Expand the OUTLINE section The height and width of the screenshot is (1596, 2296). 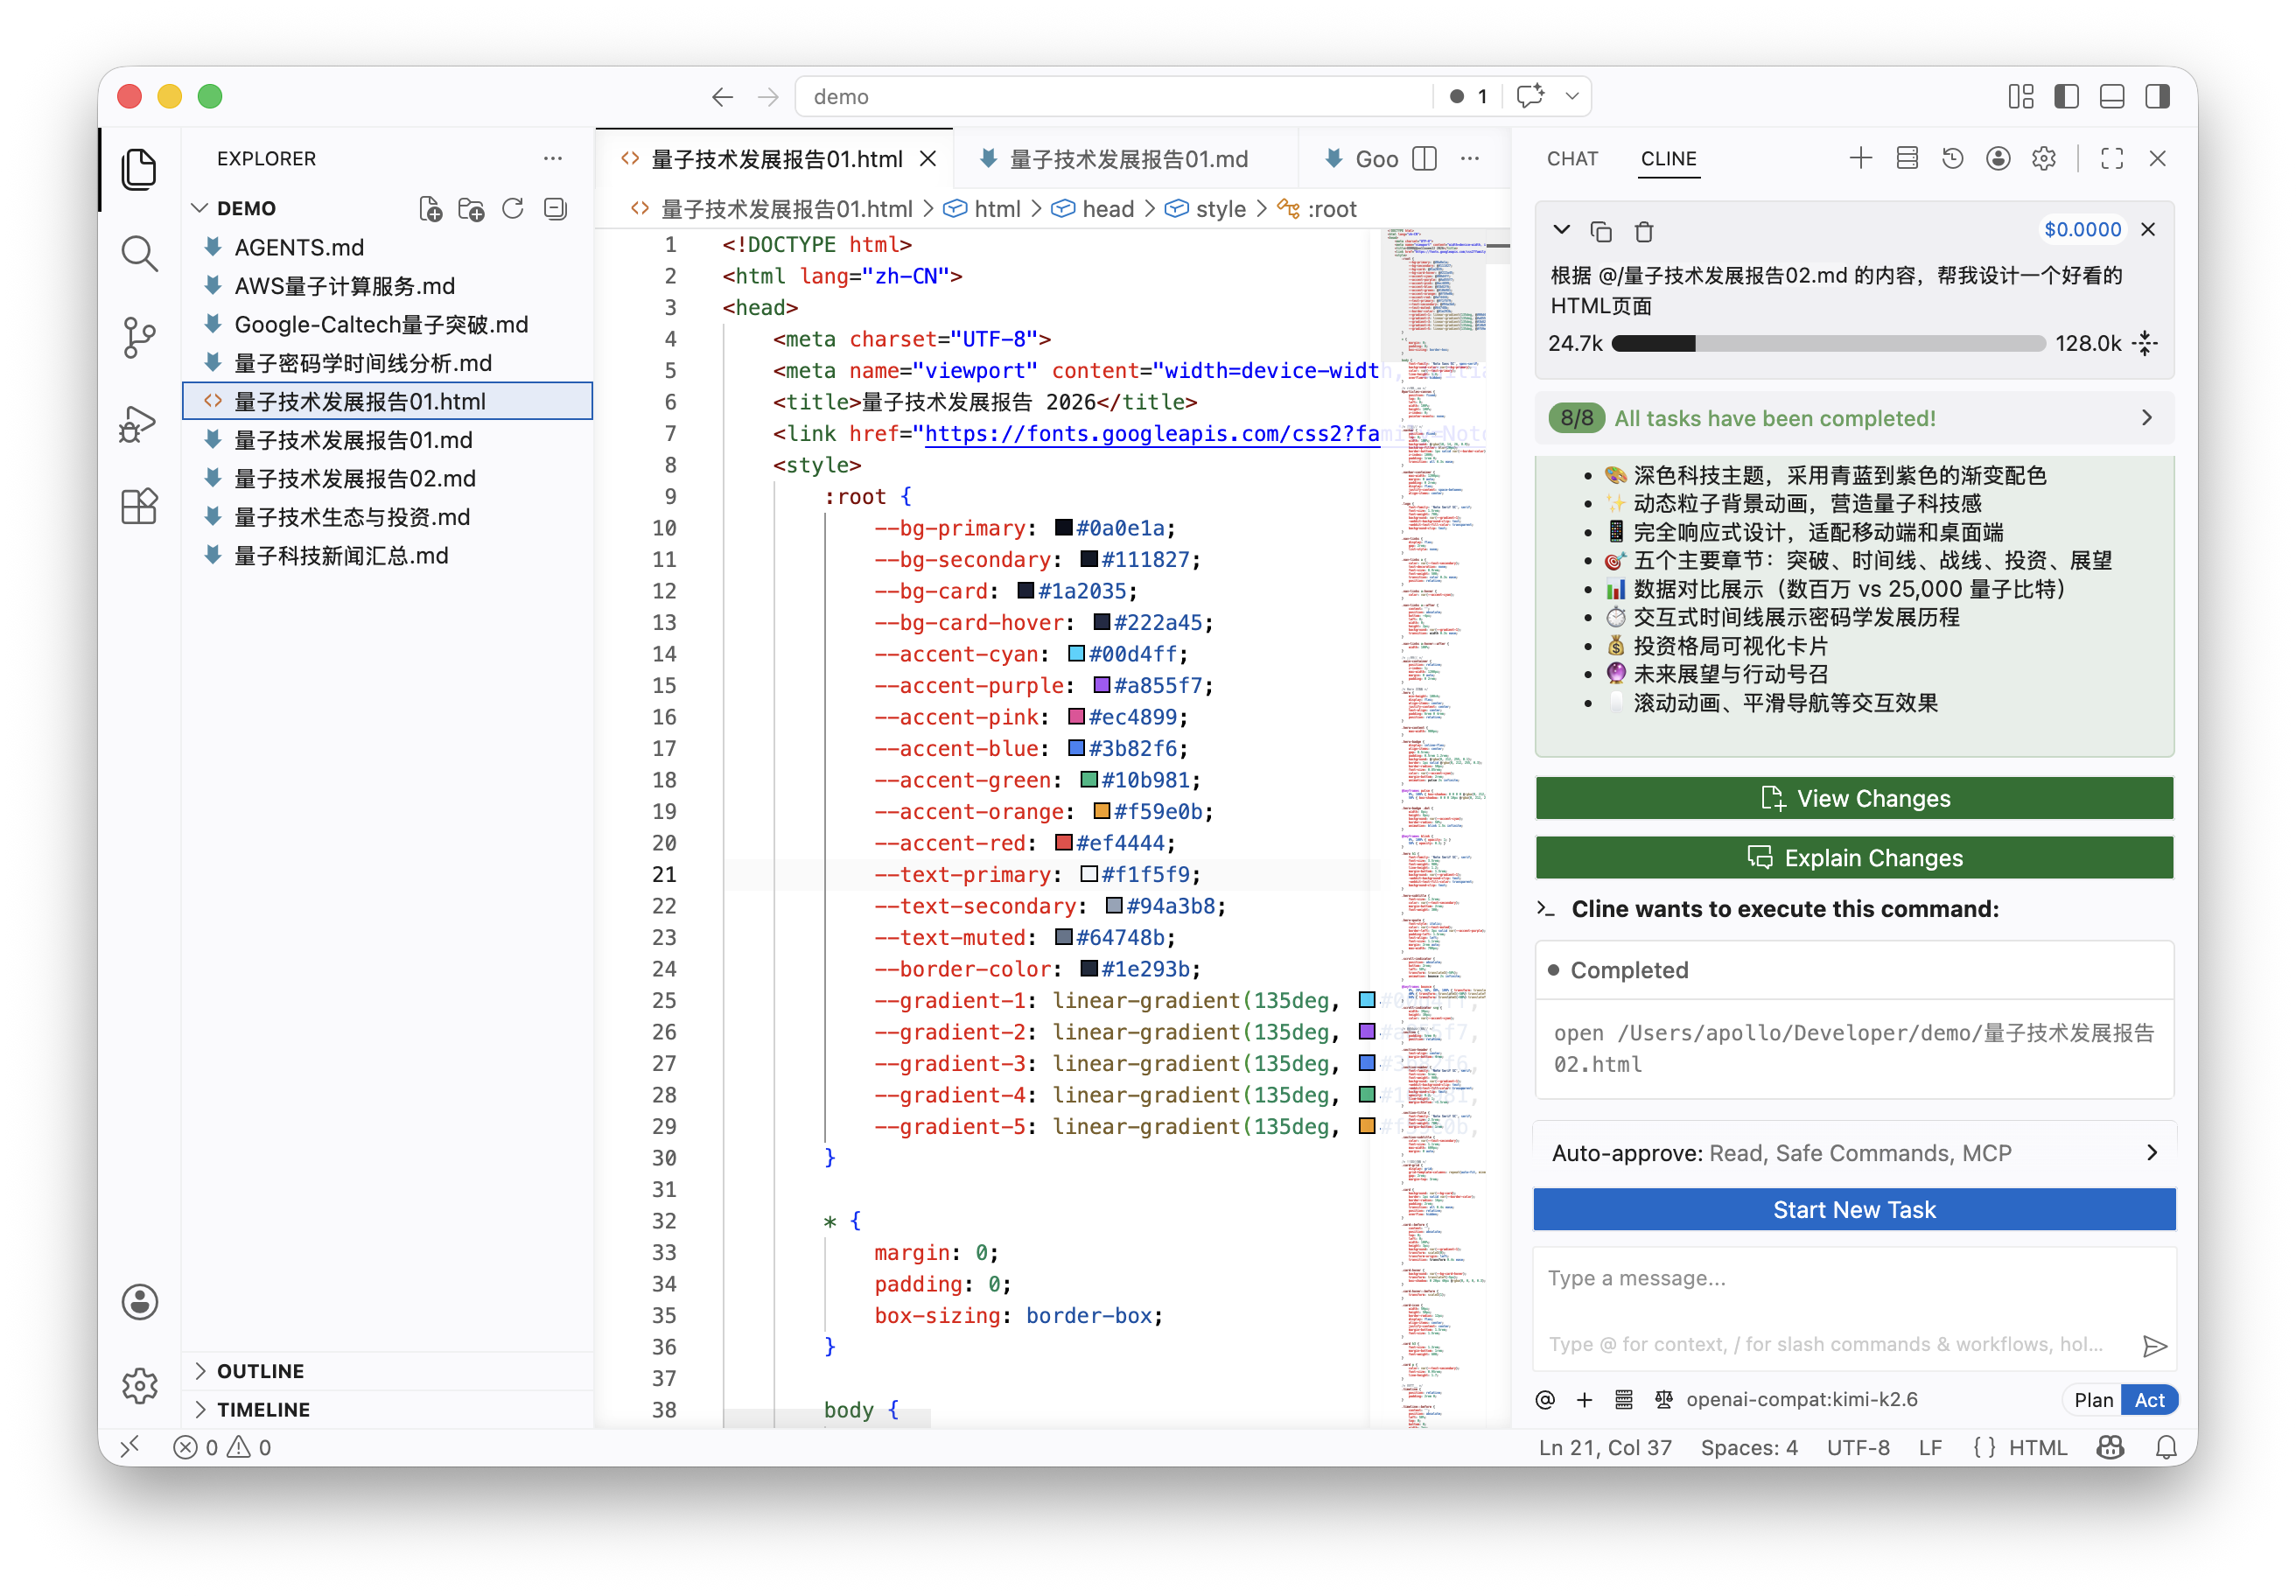pyautogui.click(x=388, y=1371)
